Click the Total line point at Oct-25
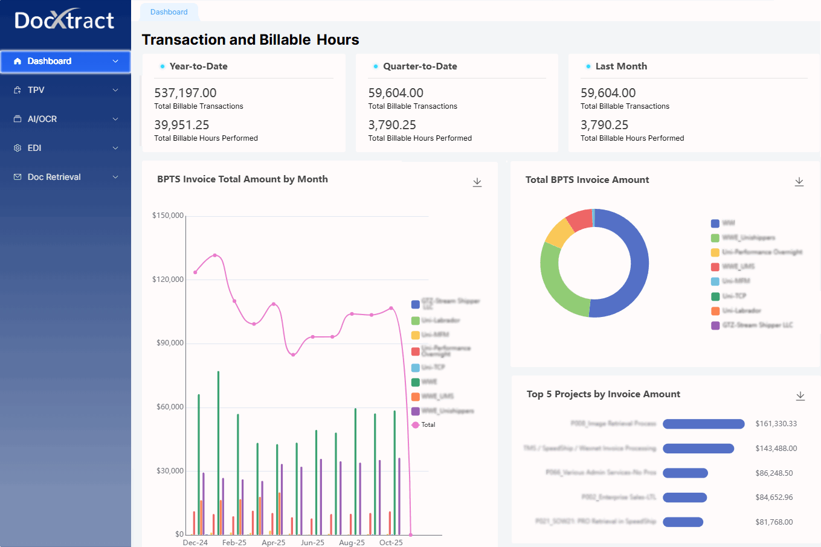Image resolution: width=821 pixels, height=547 pixels. click(x=391, y=309)
